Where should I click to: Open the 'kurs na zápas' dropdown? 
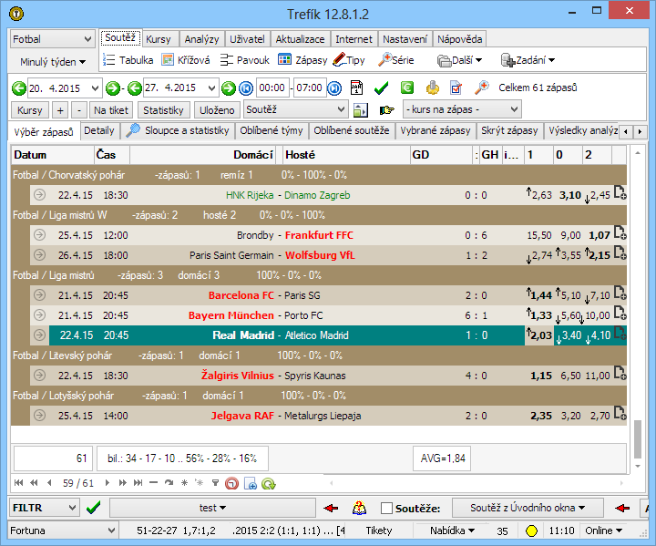[462, 109]
